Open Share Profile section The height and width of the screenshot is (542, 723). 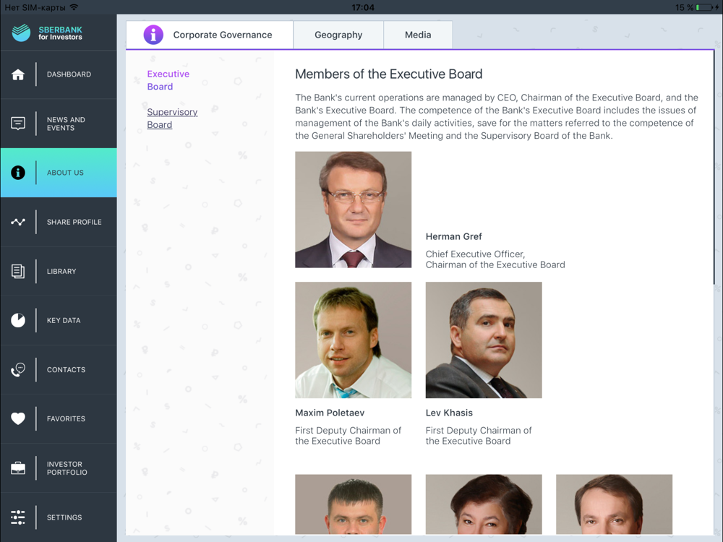(x=59, y=222)
